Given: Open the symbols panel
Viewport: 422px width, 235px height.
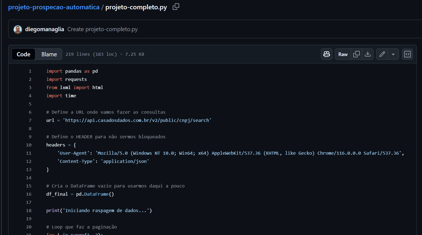Looking at the screenshot, I should point(407,54).
